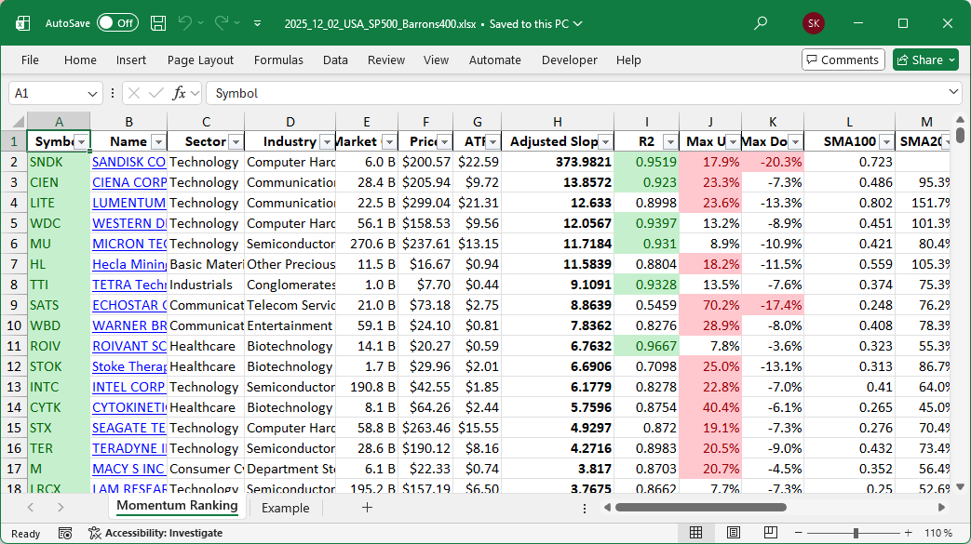
Task: Select Page Layout view in status bar
Action: [x=734, y=533]
